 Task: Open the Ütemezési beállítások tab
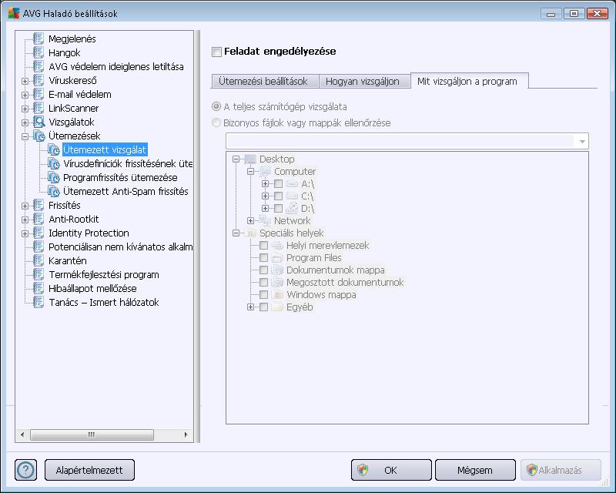pos(265,82)
